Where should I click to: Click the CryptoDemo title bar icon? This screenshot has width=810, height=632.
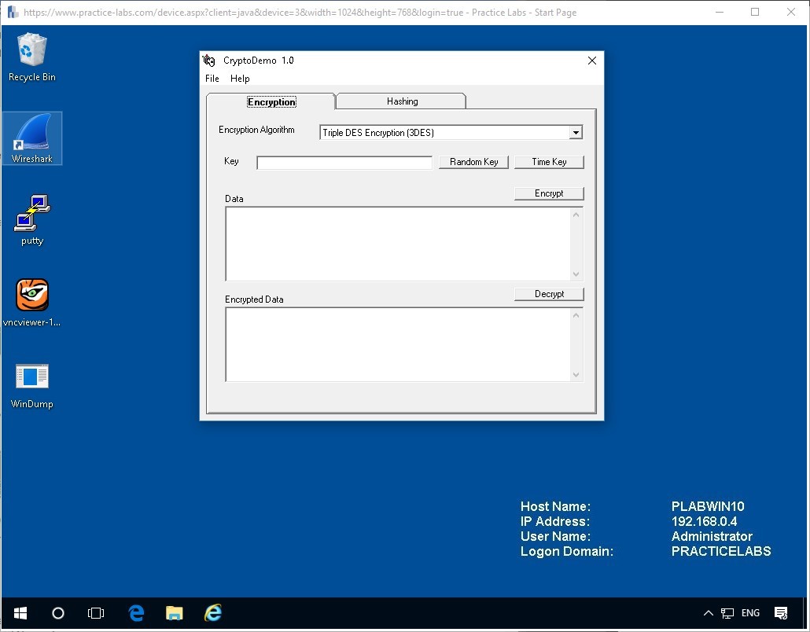[209, 60]
